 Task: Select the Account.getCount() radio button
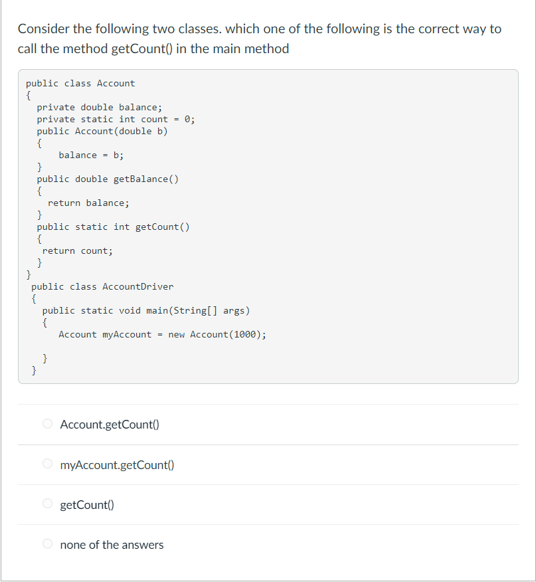(x=47, y=424)
